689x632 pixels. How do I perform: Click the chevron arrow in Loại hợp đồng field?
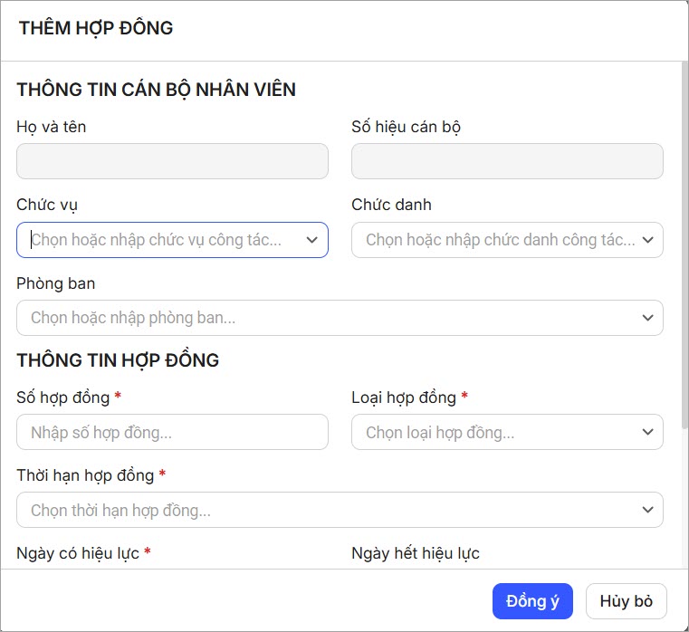[647, 433]
